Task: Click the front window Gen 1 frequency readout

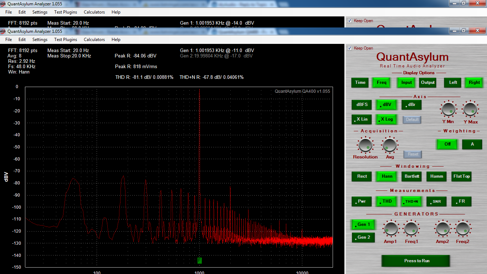Action: [217, 50]
